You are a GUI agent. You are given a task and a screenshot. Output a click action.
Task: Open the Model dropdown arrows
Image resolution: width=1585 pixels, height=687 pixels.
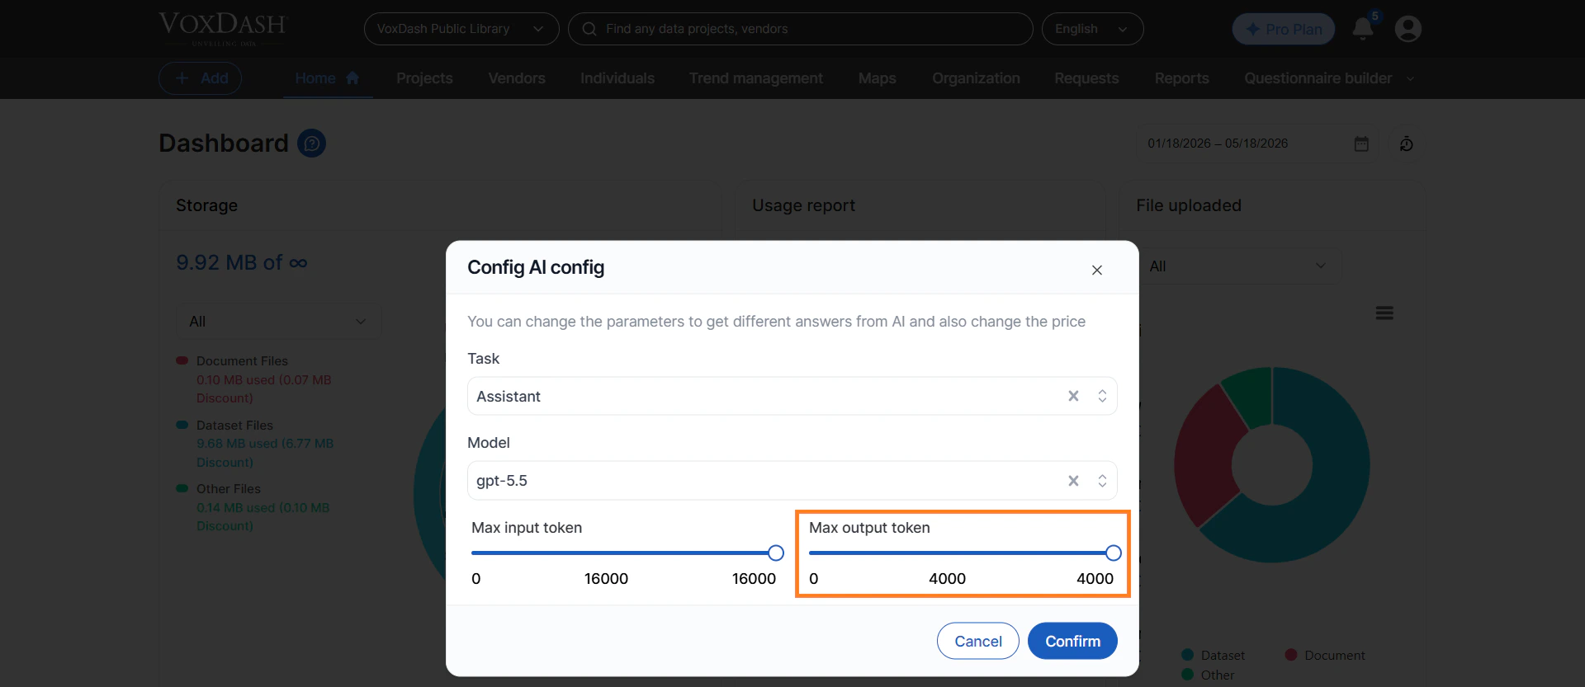pos(1102,481)
